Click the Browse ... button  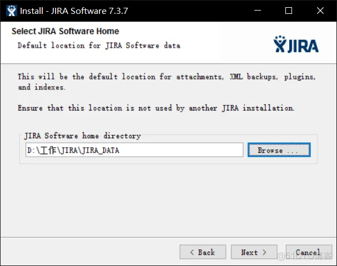[x=279, y=150]
